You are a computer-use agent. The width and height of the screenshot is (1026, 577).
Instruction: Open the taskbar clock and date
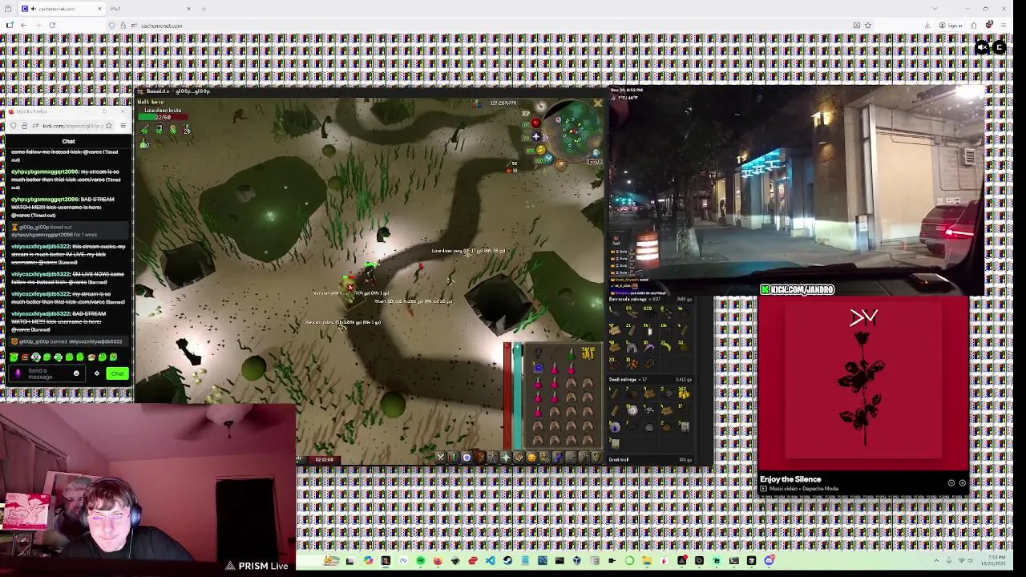993,560
